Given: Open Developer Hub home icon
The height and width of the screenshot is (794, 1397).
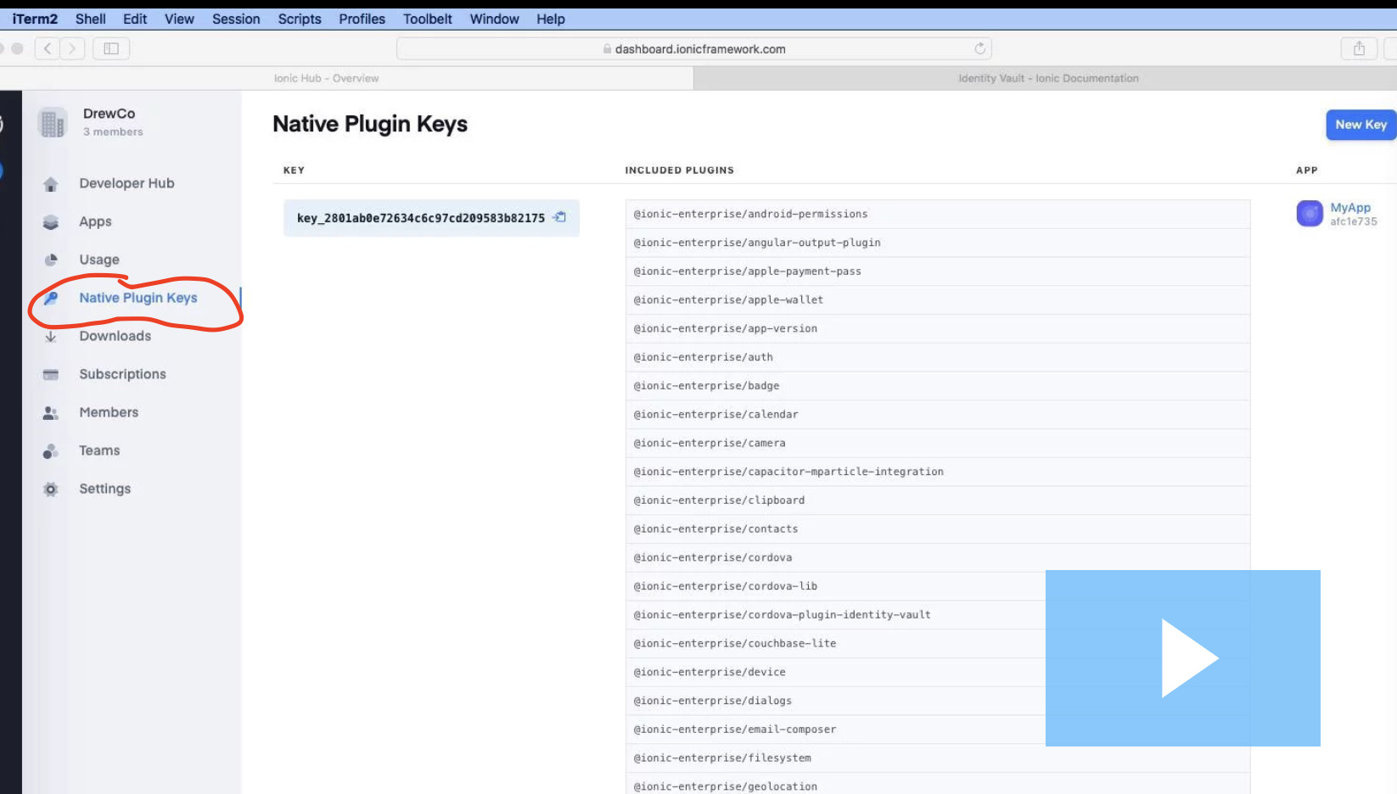Looking at the screenshot, I should (x=51, y=184).
